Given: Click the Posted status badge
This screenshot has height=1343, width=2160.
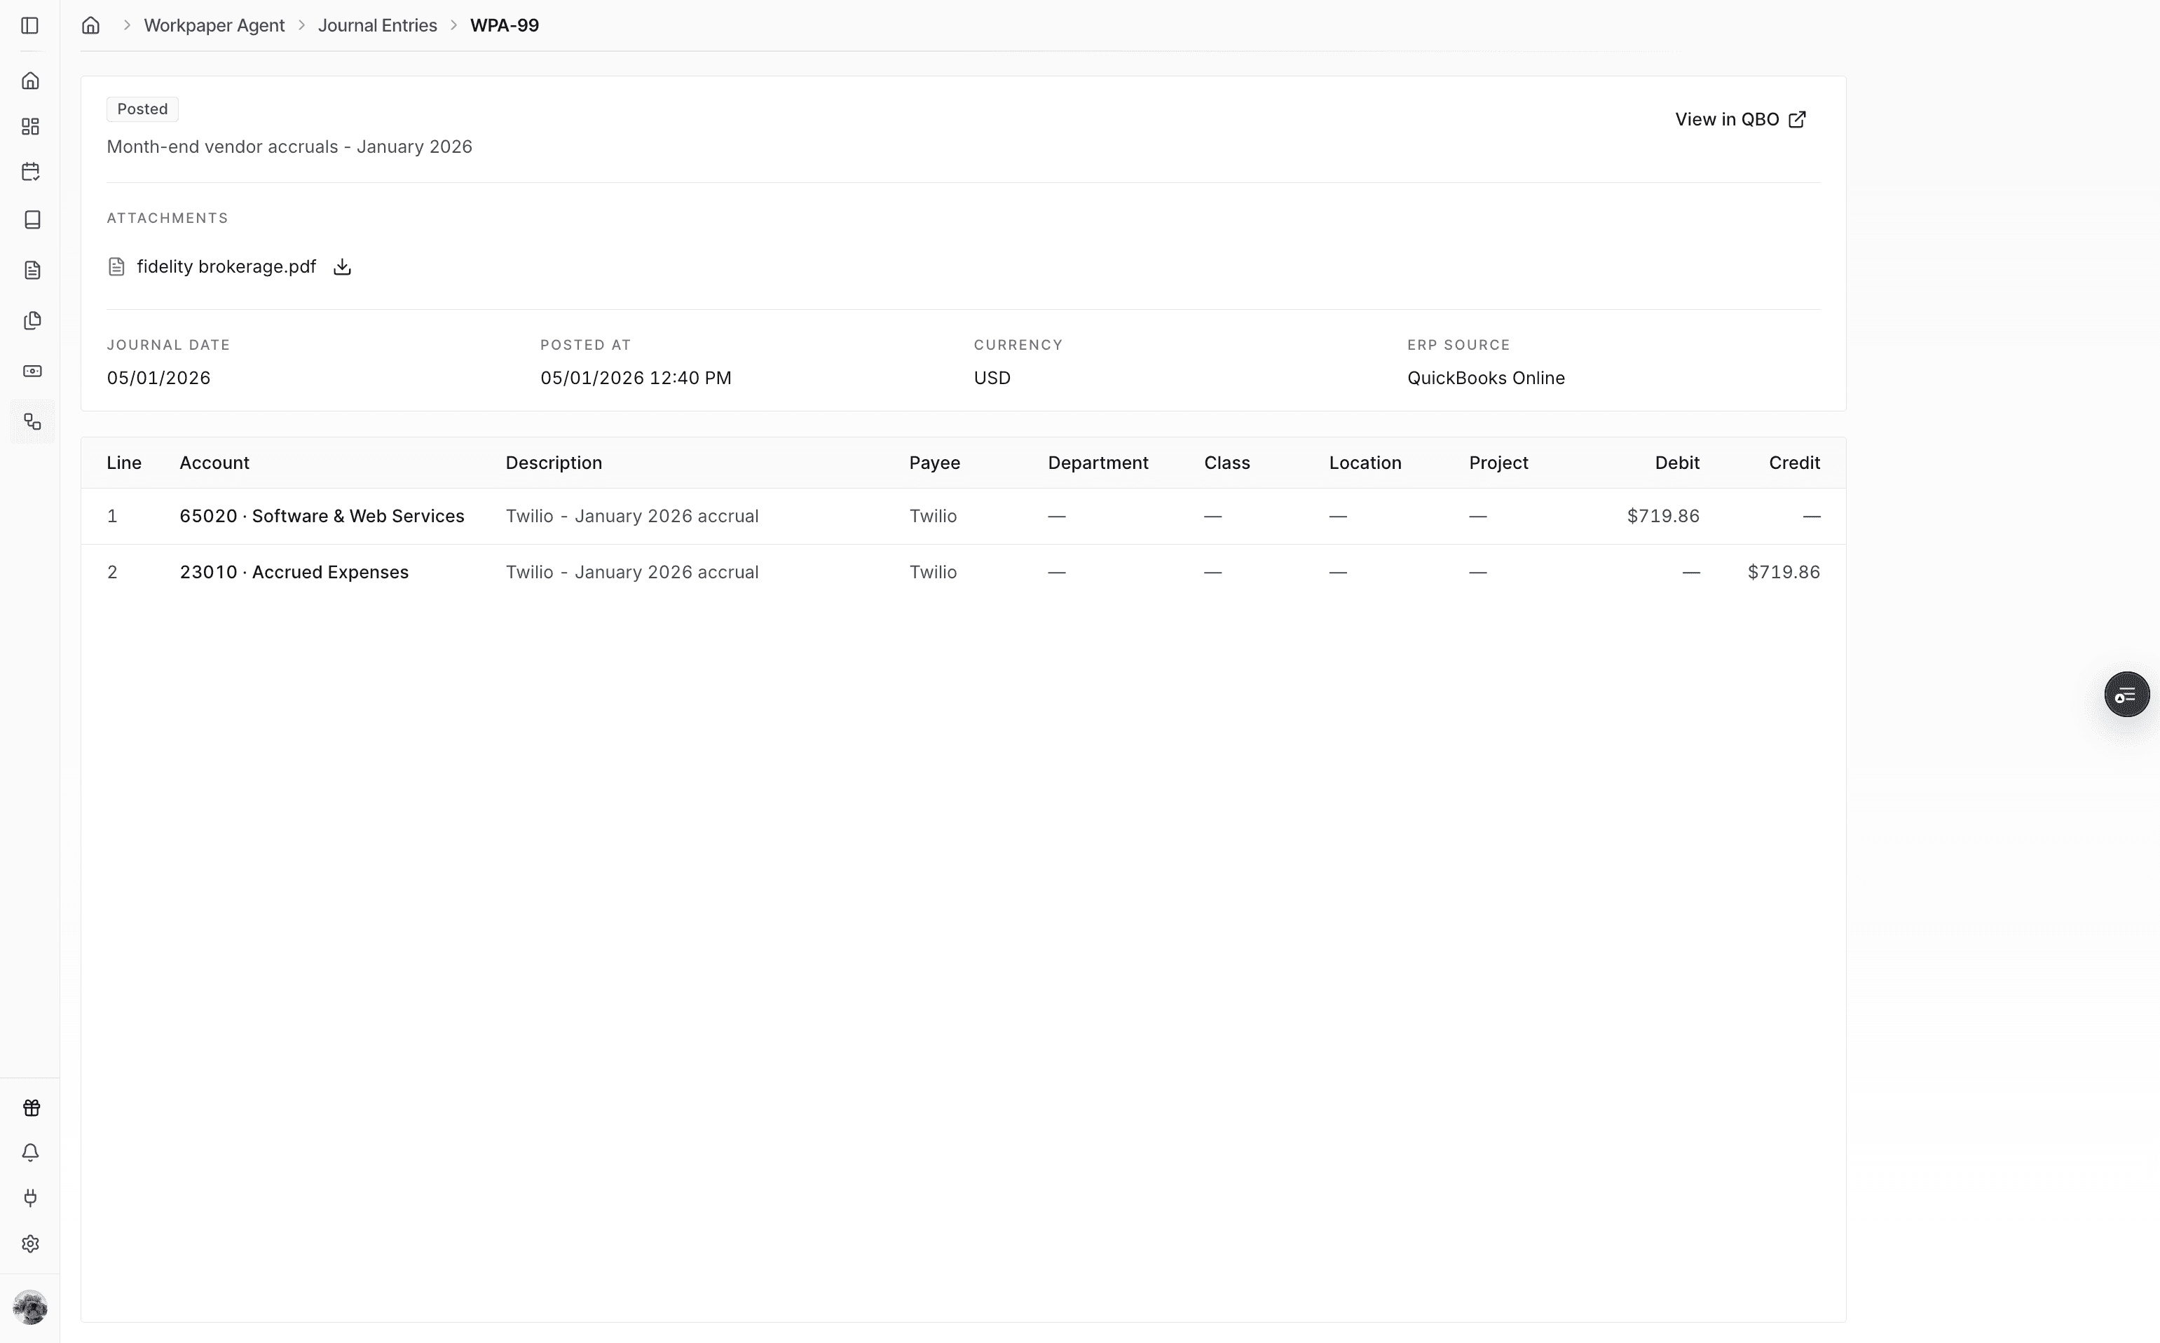Looking at the screenshot, I should [x=142, y=109].
